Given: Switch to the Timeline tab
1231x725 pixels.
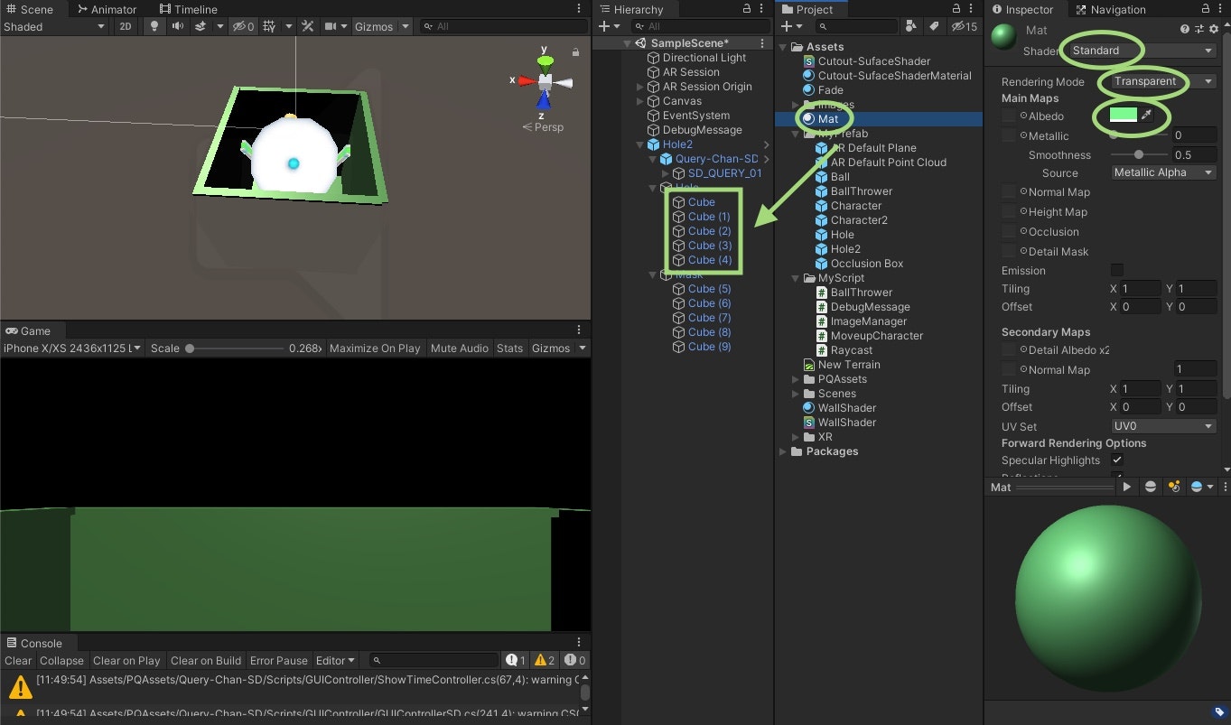Looking at the screenshot, I should click(188, 9).
